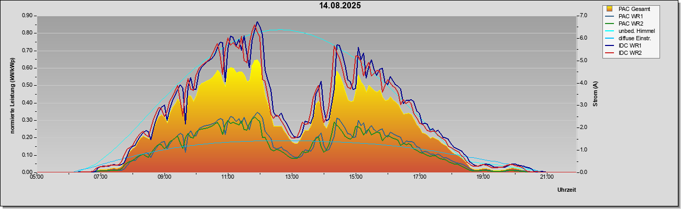Click the 7.0 value on the right axis

(584, 16)
